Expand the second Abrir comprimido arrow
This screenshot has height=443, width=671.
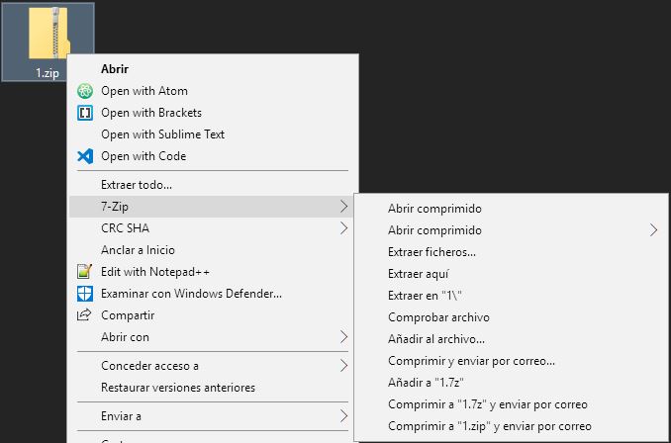click(653, 230)
